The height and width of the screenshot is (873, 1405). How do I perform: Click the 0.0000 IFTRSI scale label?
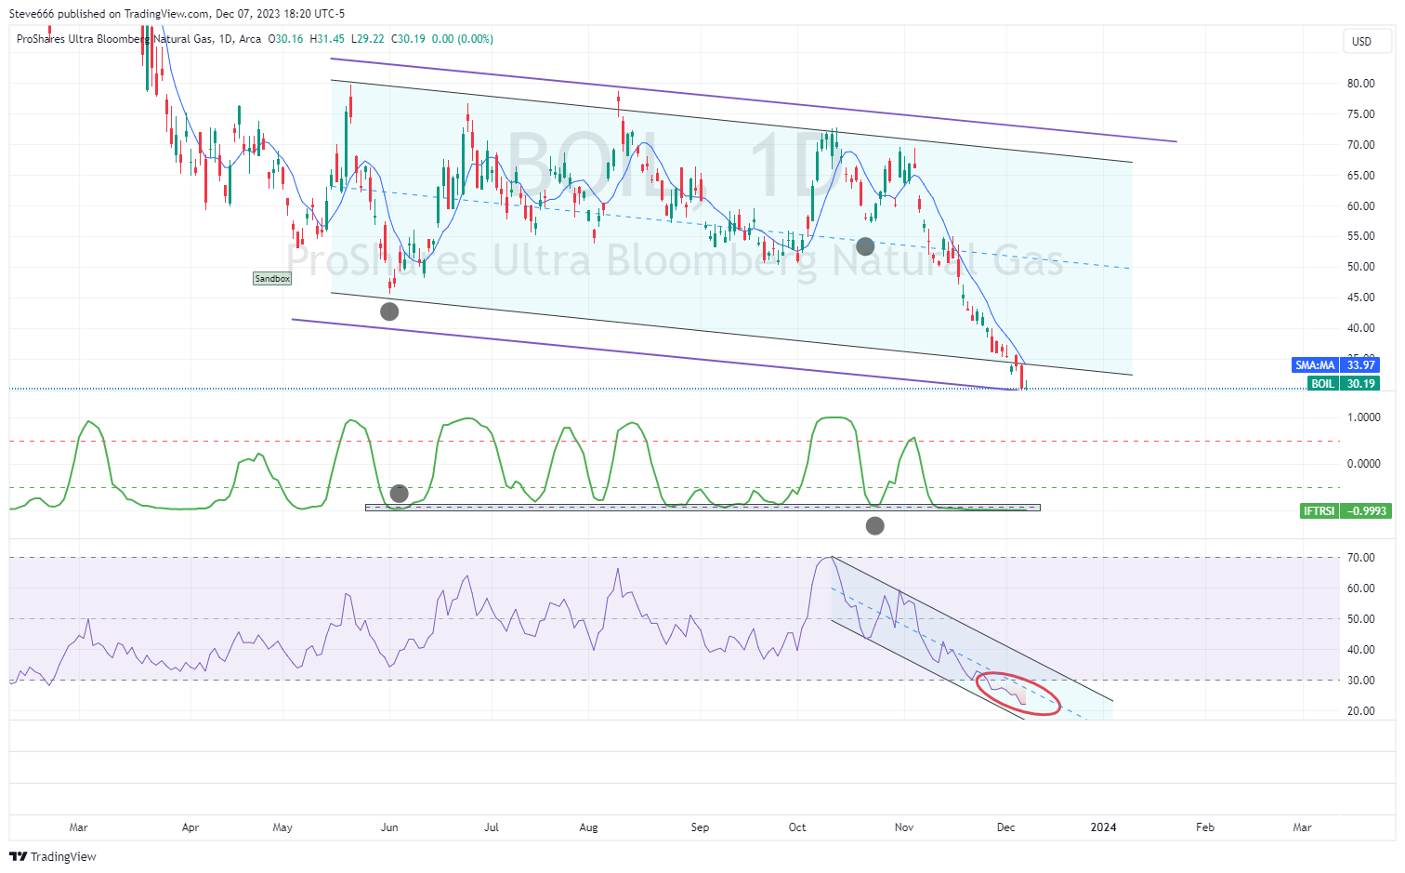pos(1364,464)
